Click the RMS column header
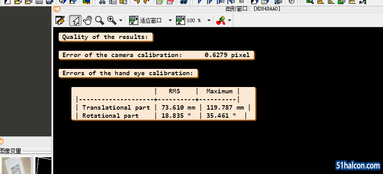Viewport: 383px width, 174px height. pos(174,91)
